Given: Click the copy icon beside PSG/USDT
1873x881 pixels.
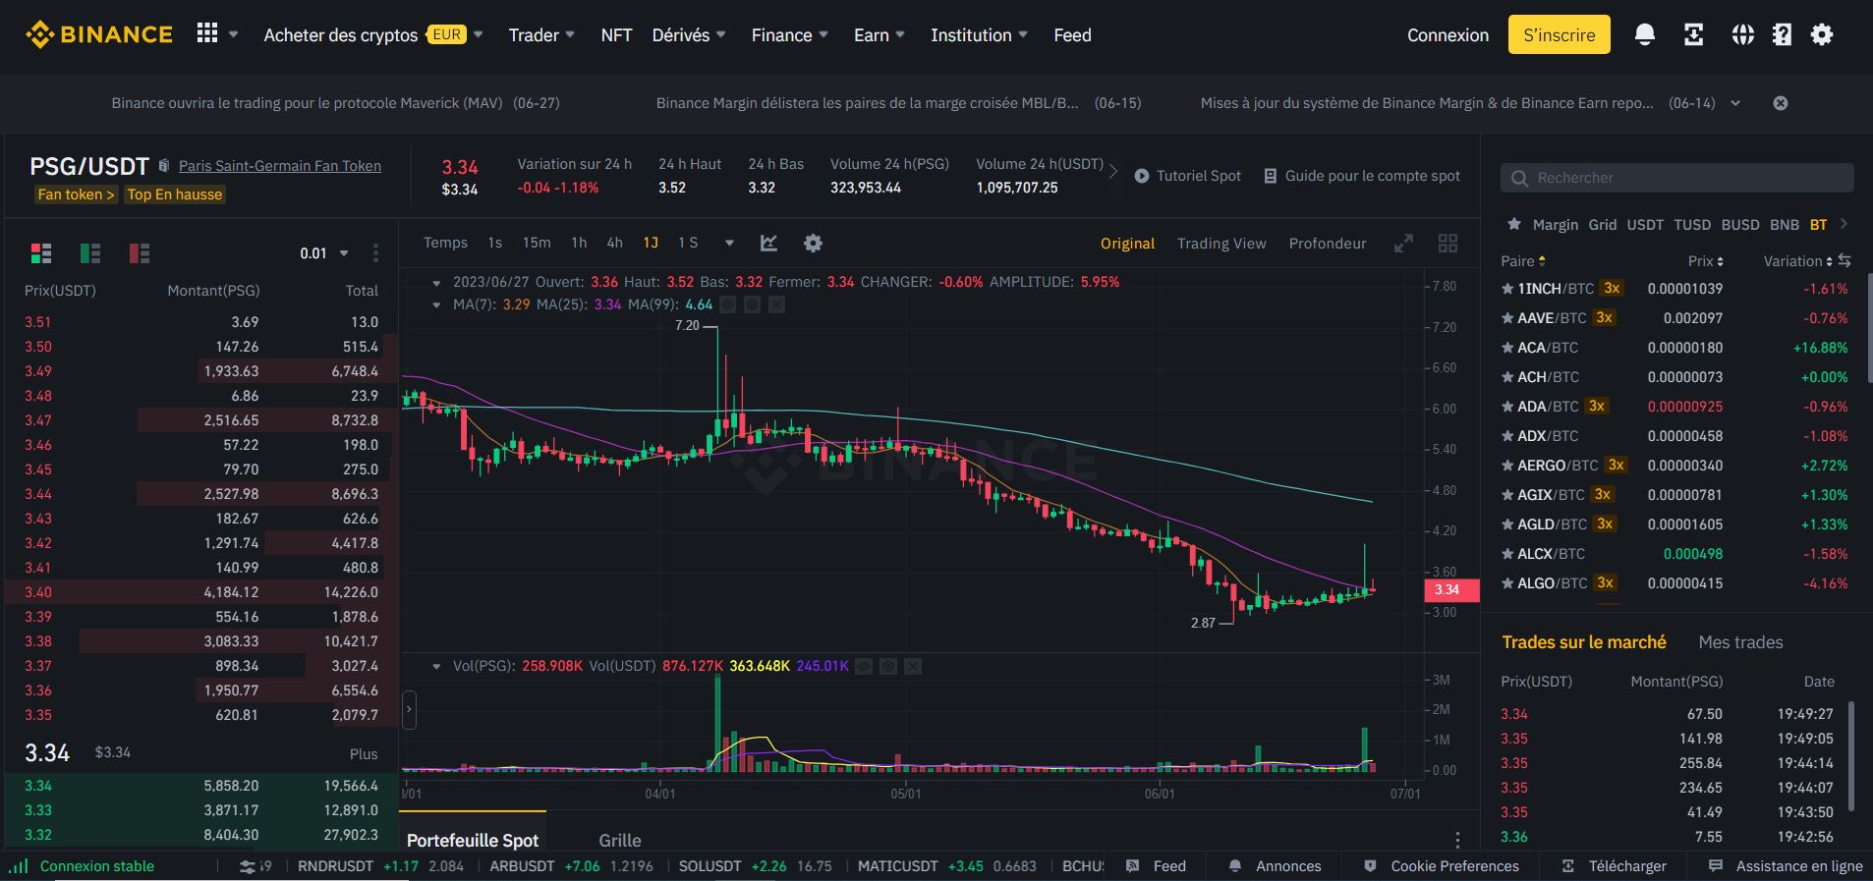Looking at the screenshot, I should (x=164, y=166).
